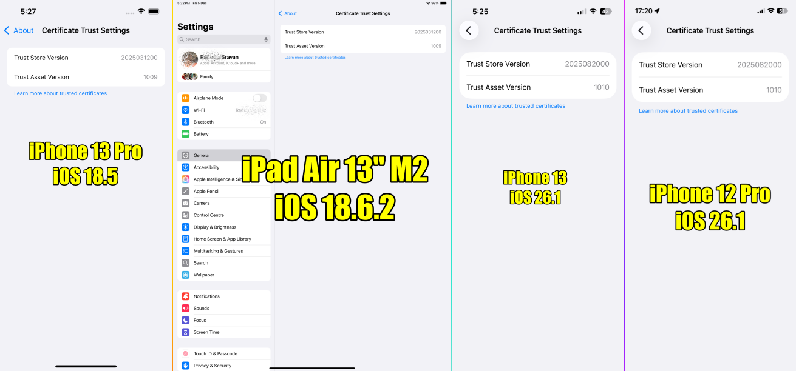
Task: Tap the location arrow beside 17:20 time
Action: tap(658, 11)
